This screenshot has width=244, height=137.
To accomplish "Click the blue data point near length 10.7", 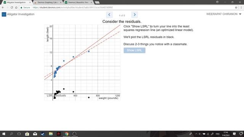I will (73, 57).
